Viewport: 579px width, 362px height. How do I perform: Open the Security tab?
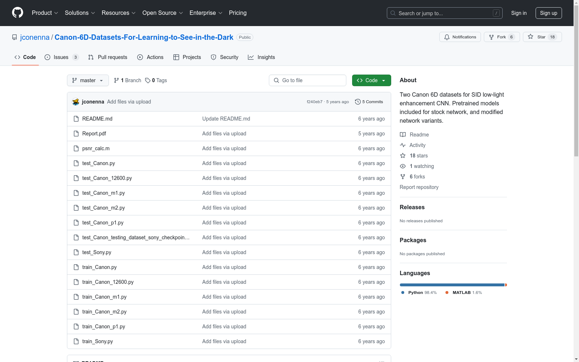[225, 57]
